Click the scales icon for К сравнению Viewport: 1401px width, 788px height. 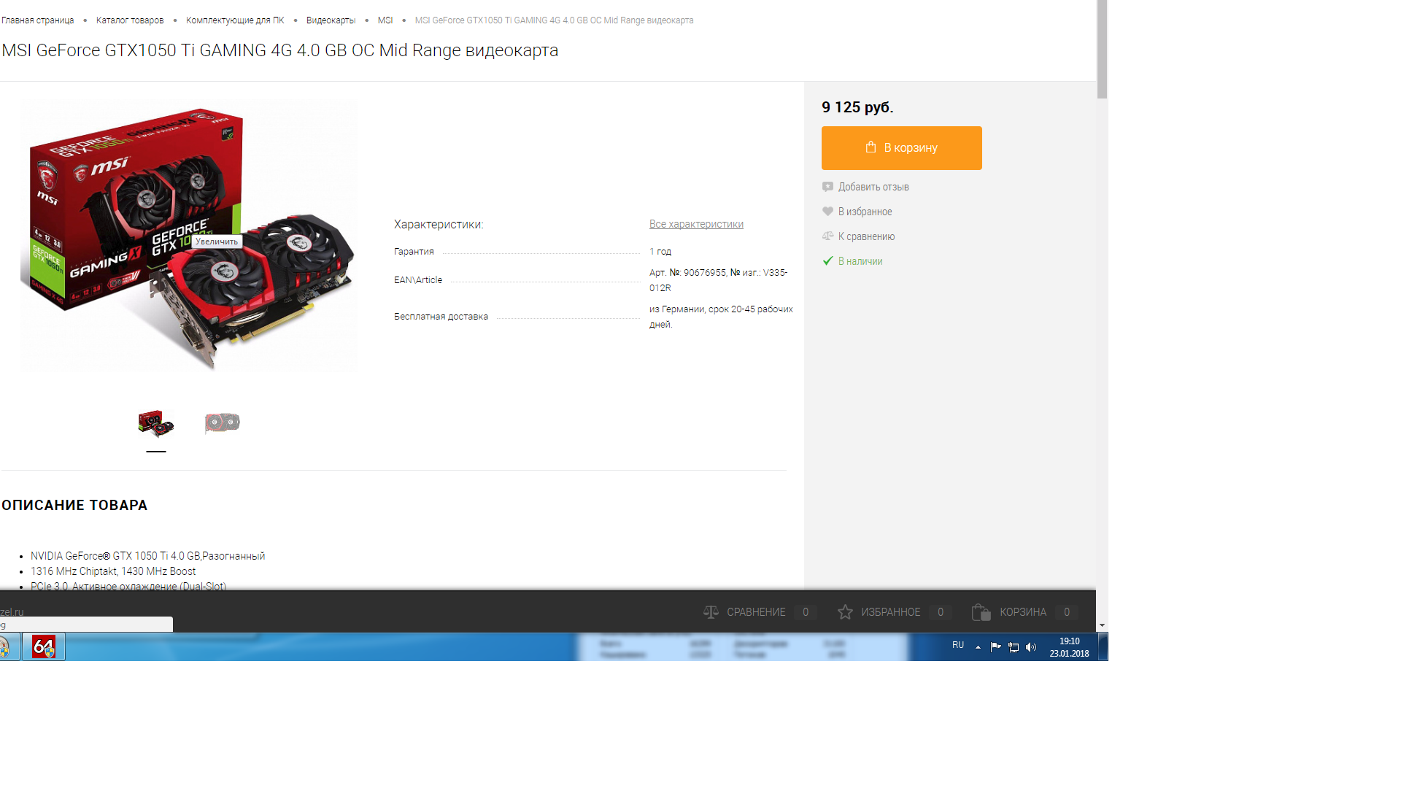click(827, 236)
